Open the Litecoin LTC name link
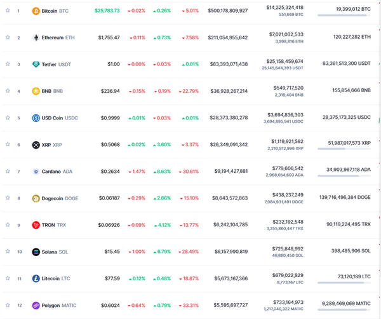This screenshot has width=381, height=319. [55, 278]
